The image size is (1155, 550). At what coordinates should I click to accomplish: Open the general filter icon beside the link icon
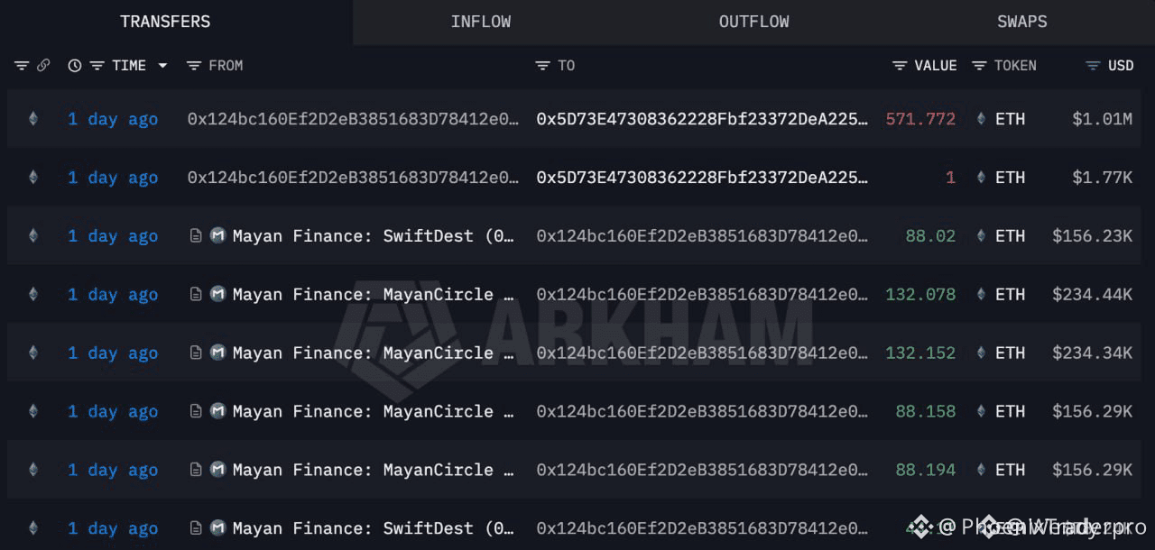(x=22, y=66)
